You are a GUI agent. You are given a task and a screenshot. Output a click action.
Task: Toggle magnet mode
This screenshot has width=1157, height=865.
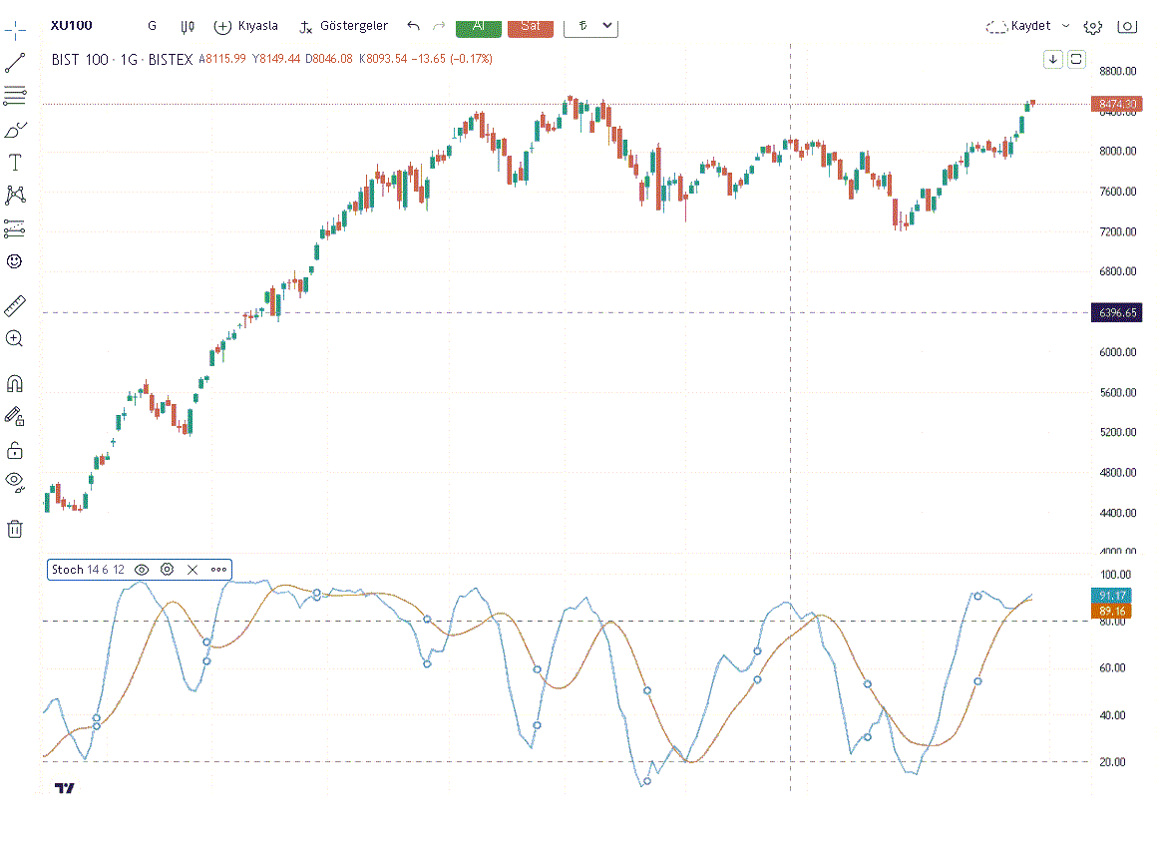pyautogui.click(x=15, y=384)
